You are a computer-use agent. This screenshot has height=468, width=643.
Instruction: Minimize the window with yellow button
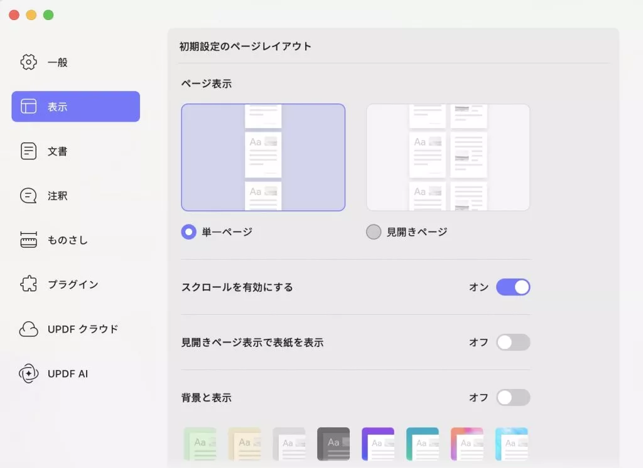(x=31, y=15)
